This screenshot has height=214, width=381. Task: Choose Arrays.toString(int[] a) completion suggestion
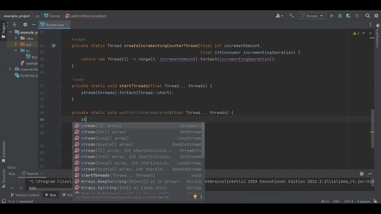(138, 188)
